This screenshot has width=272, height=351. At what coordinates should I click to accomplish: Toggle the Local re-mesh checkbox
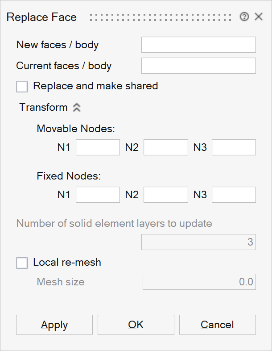click(x=22, y=263)
